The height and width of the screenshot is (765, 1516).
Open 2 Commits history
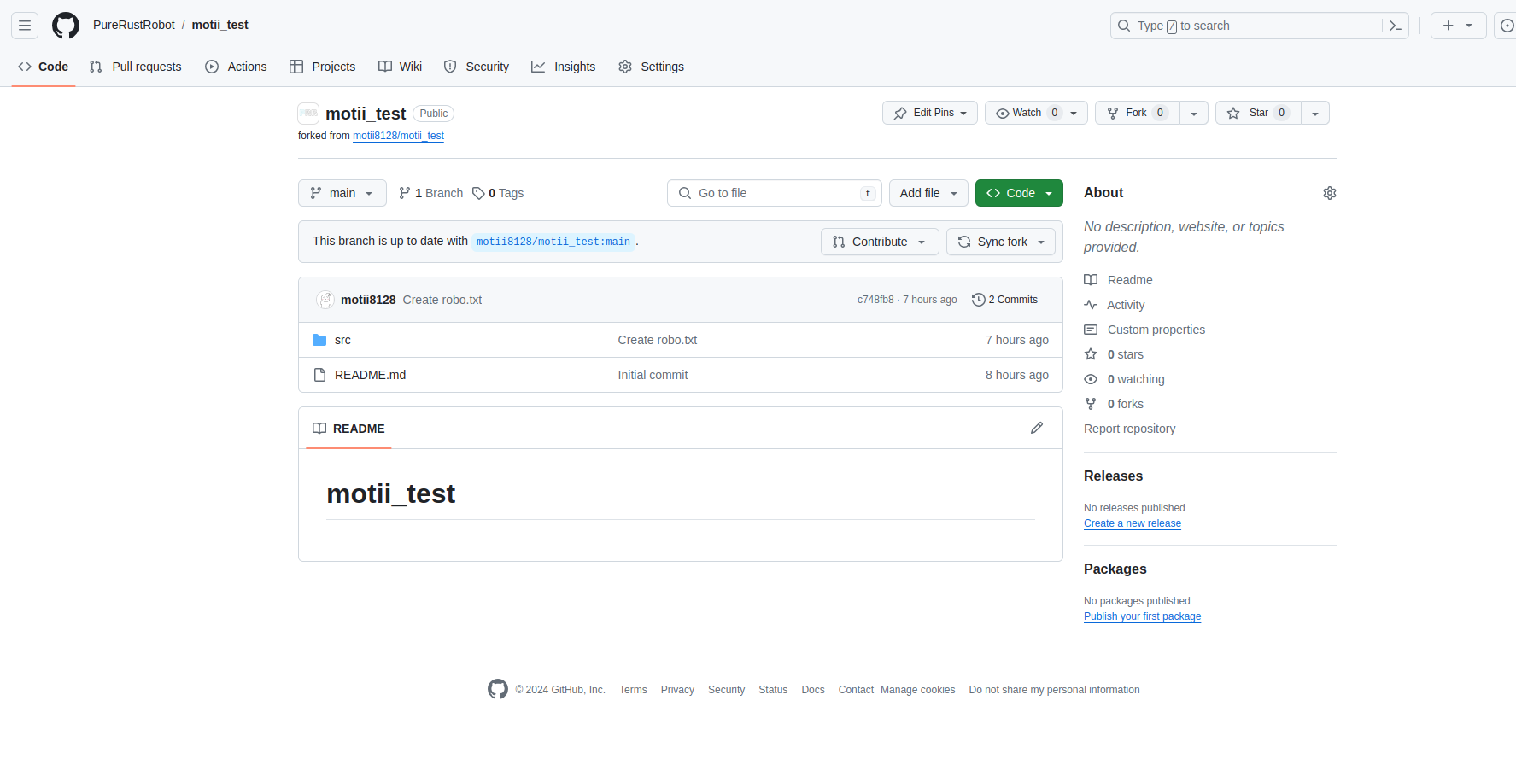pos(1005,300)
